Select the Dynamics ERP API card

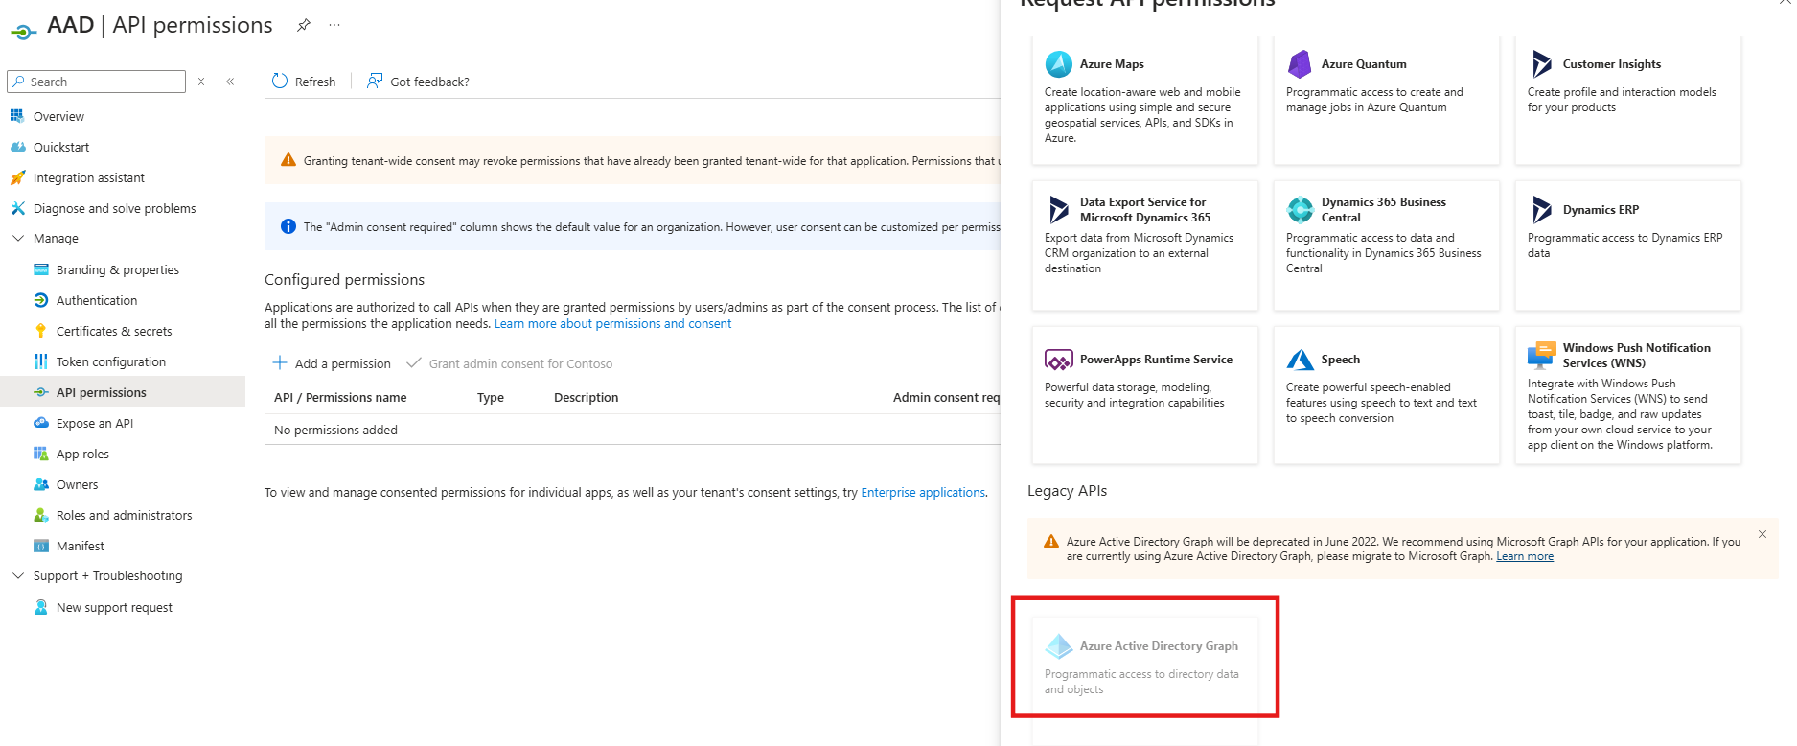[1628, 245]
